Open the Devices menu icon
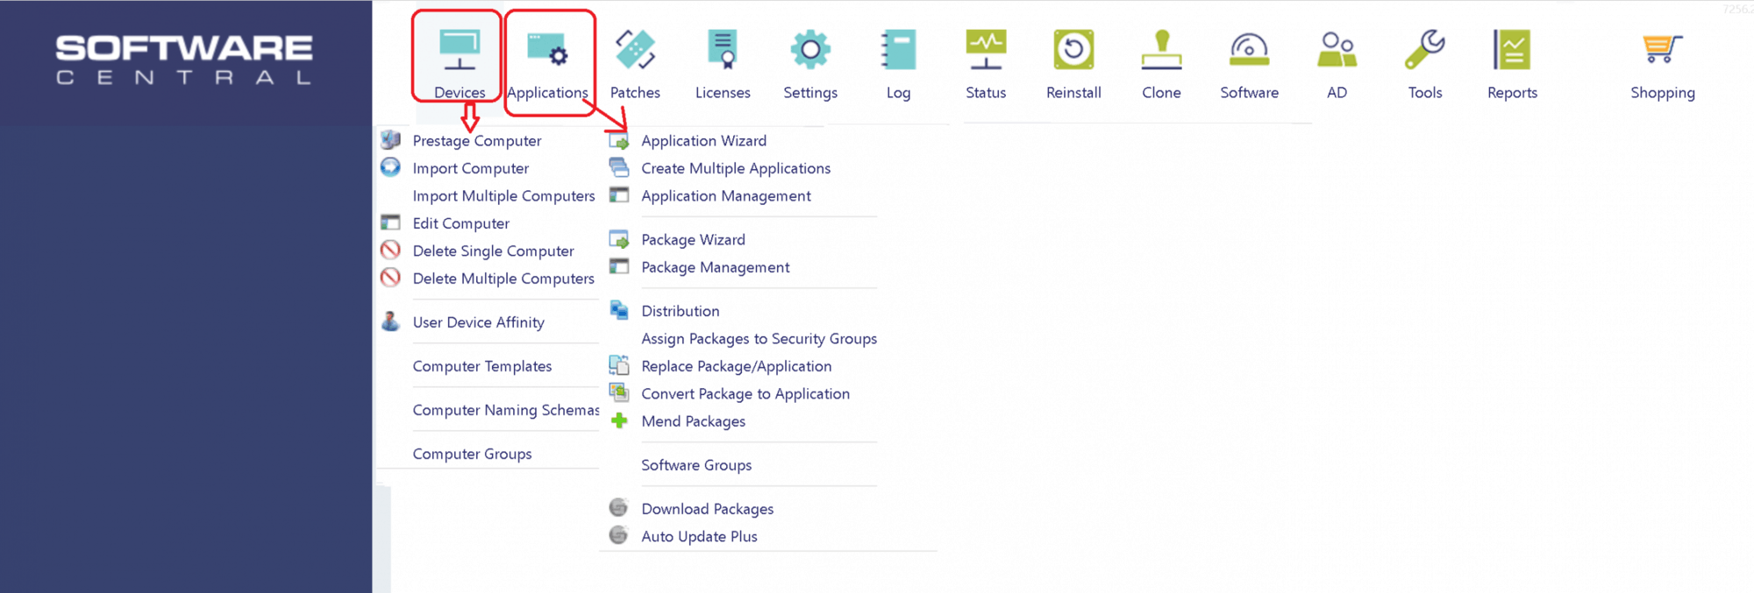1754x593 pixels. point(459,50)
